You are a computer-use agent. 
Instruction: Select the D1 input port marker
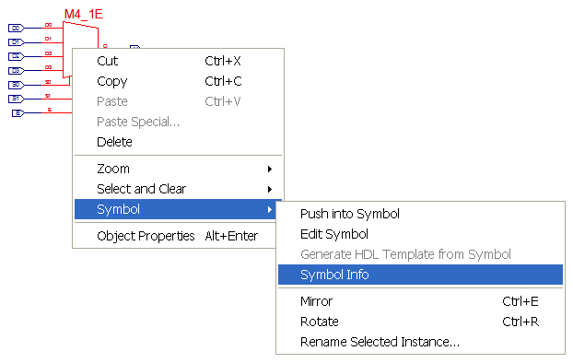pos(16,42)
